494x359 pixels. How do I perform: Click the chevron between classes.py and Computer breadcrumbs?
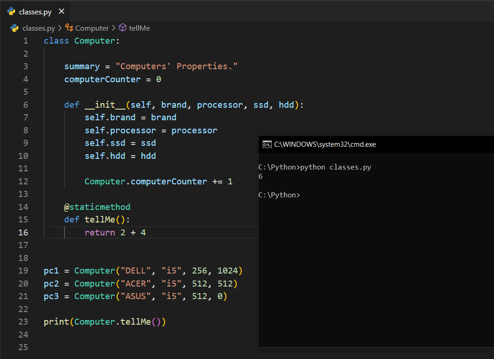(x=60, y=28)
